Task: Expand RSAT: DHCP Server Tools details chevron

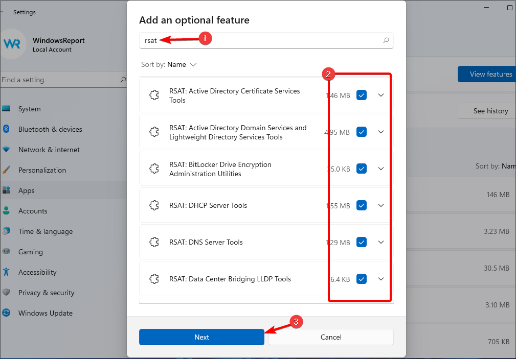Action: pos(381,205)
